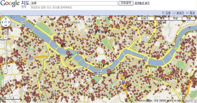The width and height of the screenshot is (197, 103).
Task: Click the 지도검색 search button
Action: (x=126, y=3)
